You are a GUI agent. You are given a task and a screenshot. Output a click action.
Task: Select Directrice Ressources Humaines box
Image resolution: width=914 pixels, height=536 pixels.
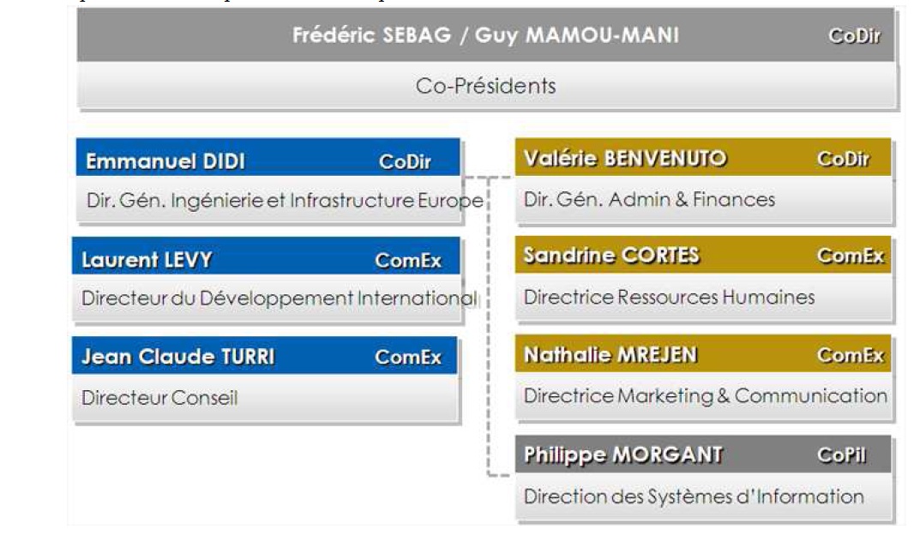(x=669, y=298)
